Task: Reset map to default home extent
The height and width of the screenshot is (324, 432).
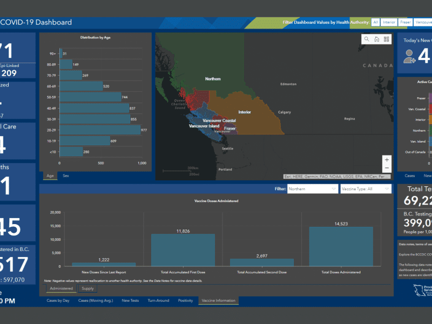Action: (377, 39)
